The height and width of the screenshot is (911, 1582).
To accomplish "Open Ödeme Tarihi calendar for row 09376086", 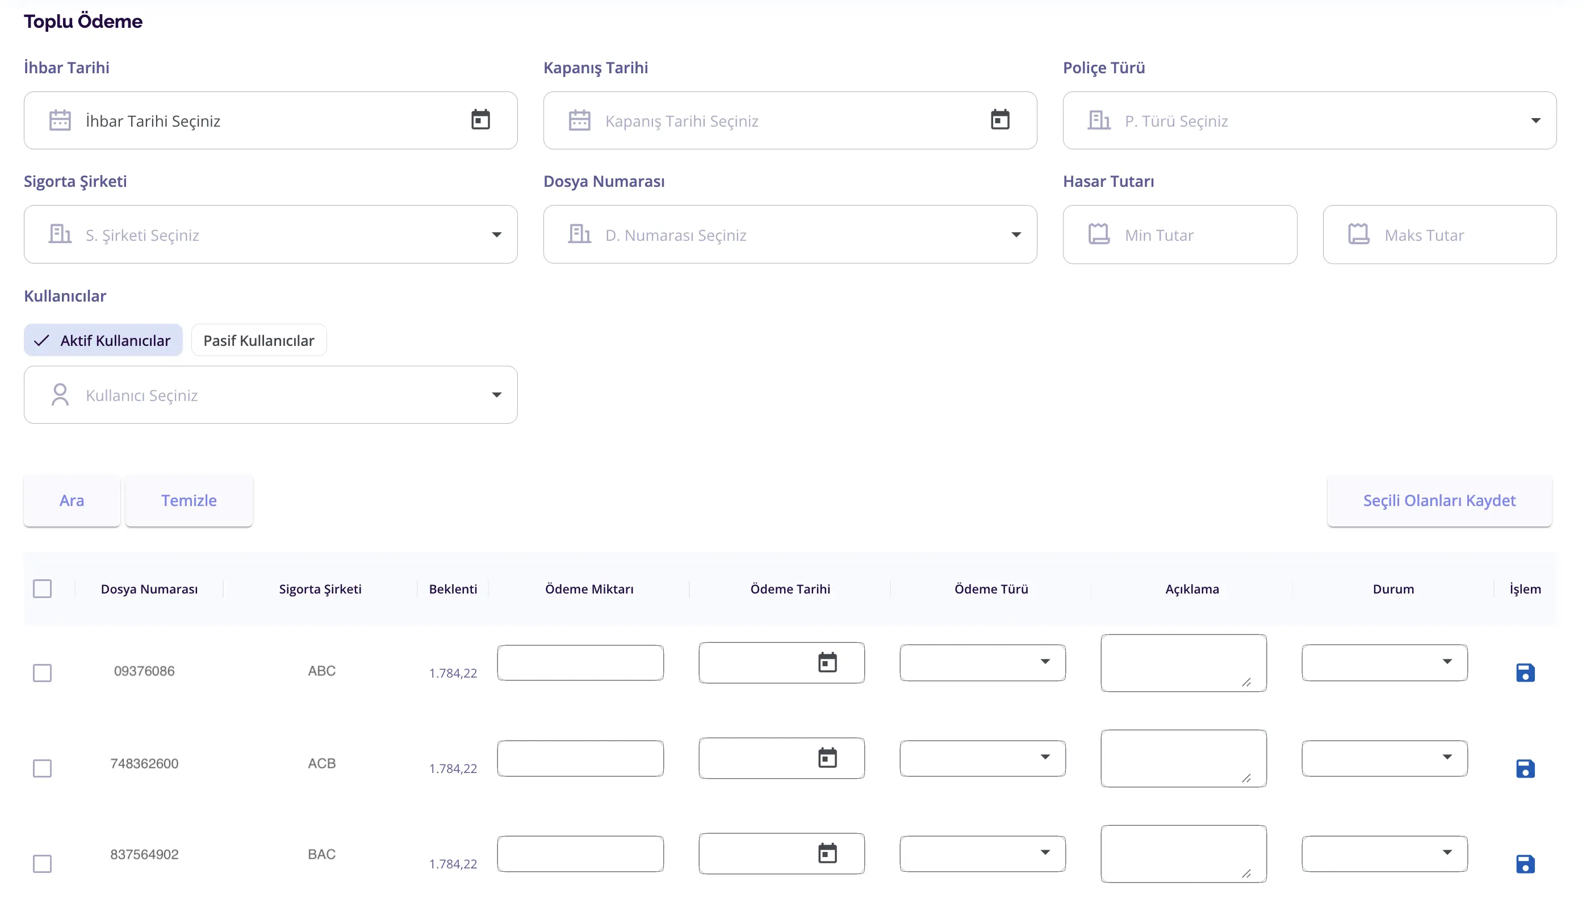I will [827, 662].
